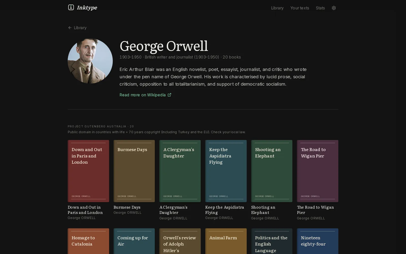The image size is (406, 254).
Task: Click the public domain copyright notice
Action: pyautogui.click(x=157, y=132)
